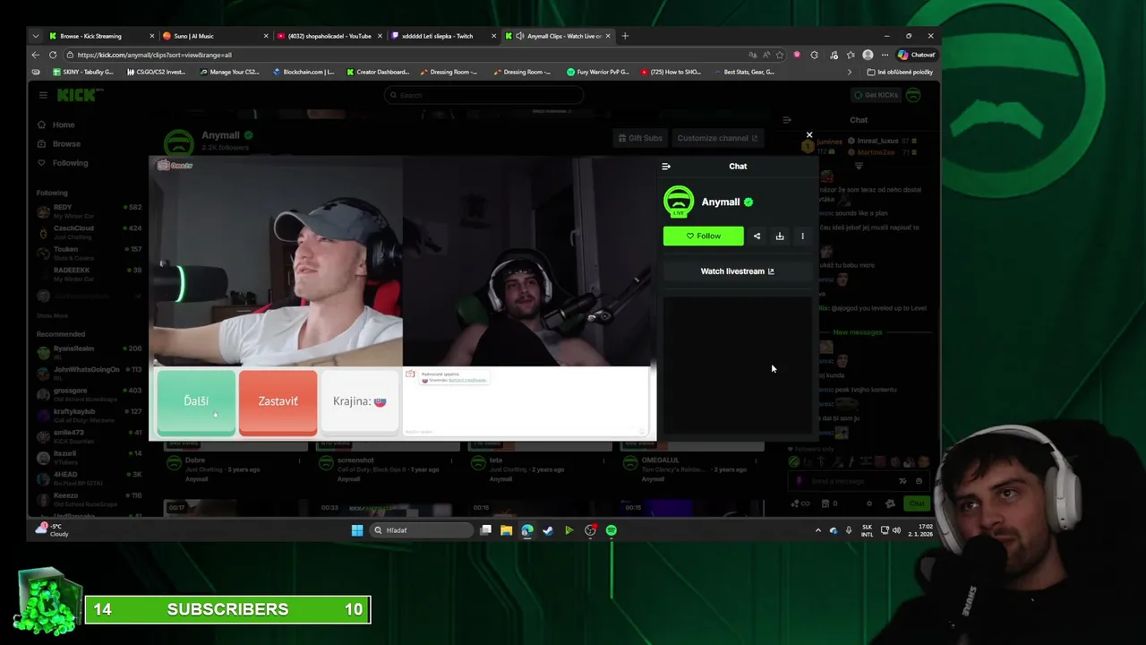Download the clip with download icon
This screenshot has width=1146, height=645.
click(x=780, y=236)
